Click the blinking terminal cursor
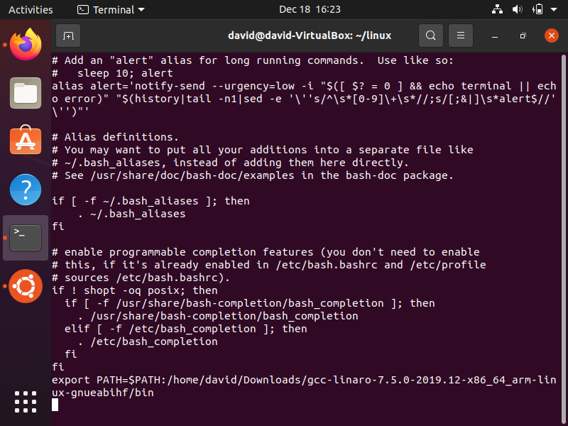568x426 pixels. [55, 403]
